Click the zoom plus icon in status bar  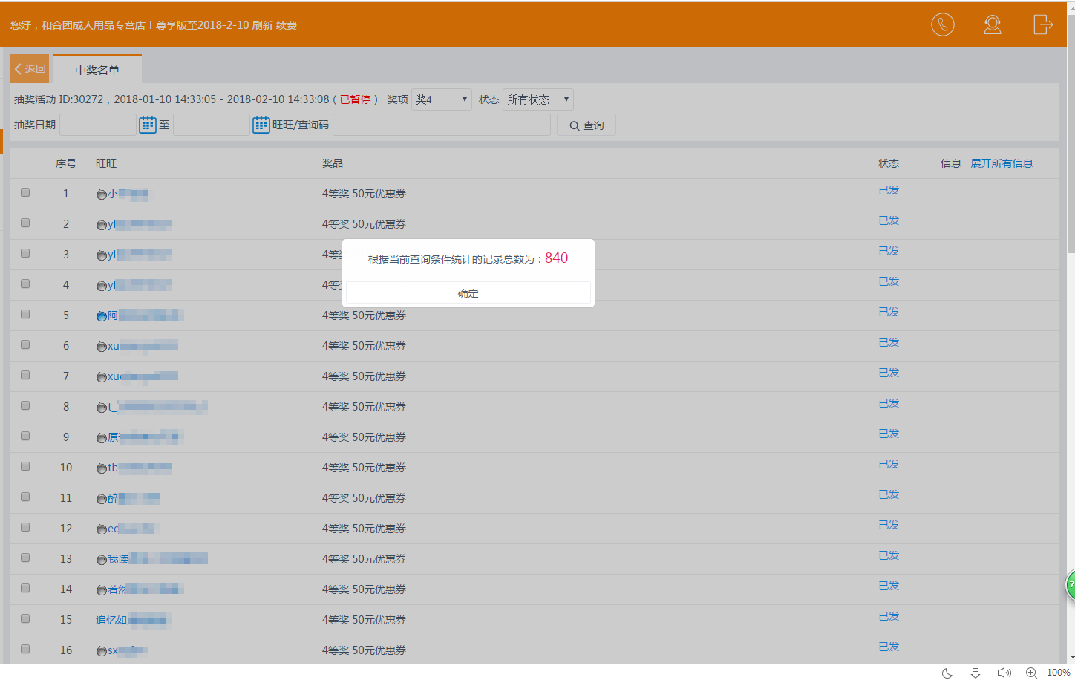pyautogui.click(x=1031, y=673)
